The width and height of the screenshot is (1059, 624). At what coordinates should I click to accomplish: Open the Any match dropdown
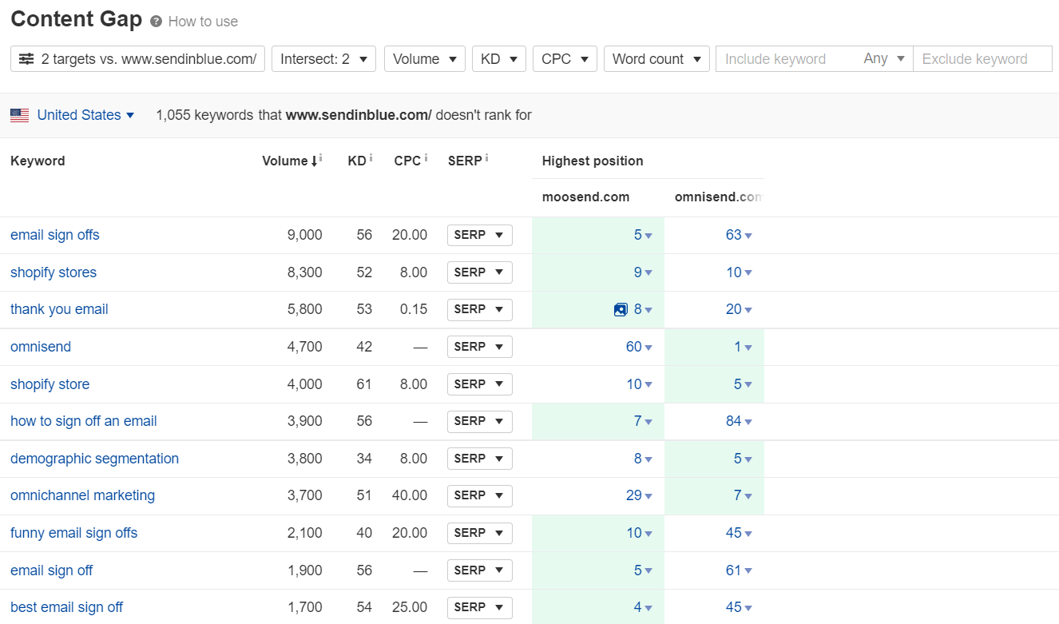click(884, 59)
